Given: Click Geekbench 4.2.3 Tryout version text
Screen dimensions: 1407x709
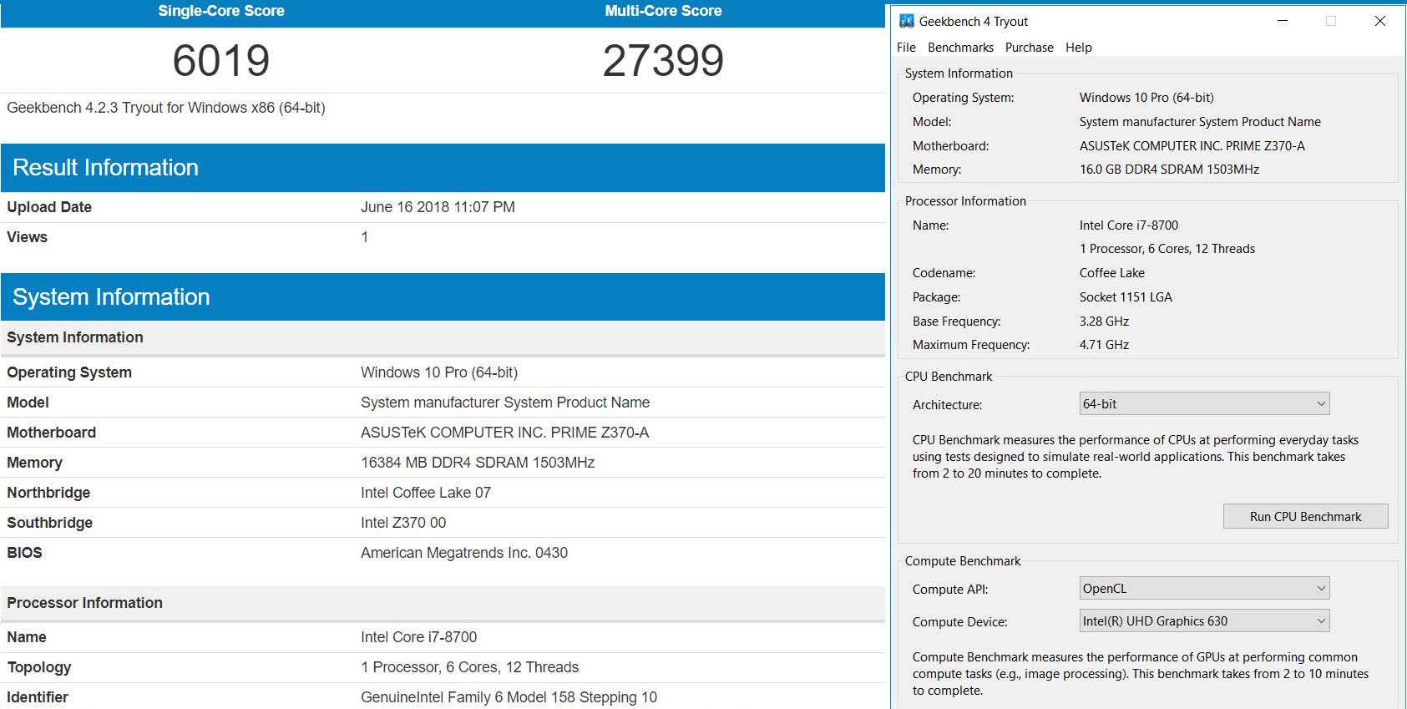Looking at the screenshot, I should tap(166, 108).
